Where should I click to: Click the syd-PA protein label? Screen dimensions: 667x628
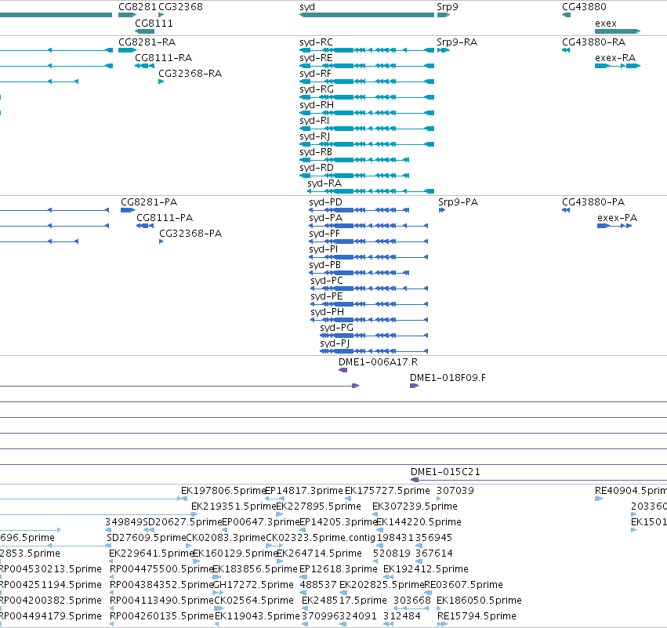[325, 218]
